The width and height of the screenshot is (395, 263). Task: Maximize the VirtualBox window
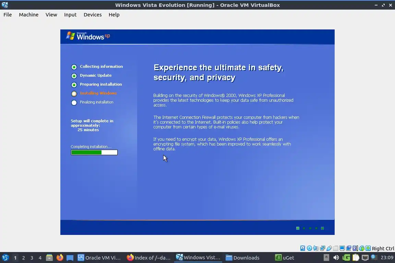[383, 5]
